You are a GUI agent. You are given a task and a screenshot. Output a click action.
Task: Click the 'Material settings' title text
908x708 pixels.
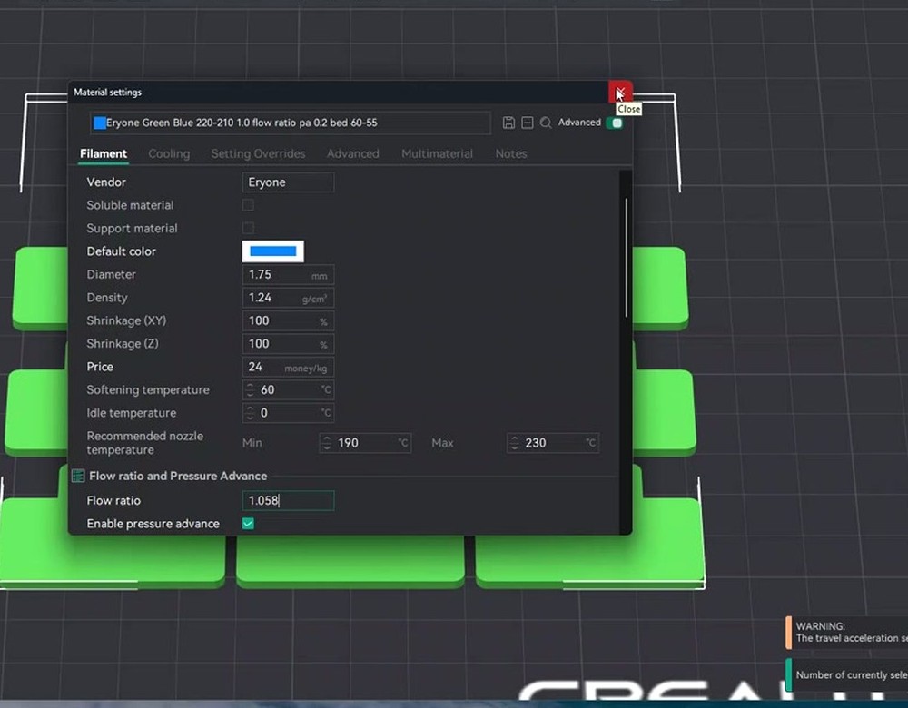(x=108, y=92)
